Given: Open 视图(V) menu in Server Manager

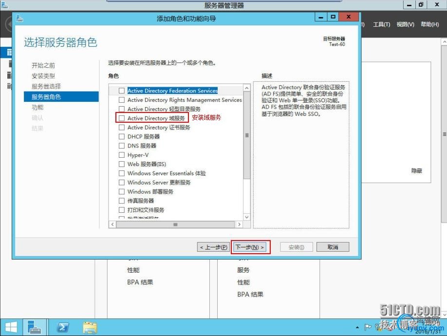Looking at the screenshot, I should [405, 24].
